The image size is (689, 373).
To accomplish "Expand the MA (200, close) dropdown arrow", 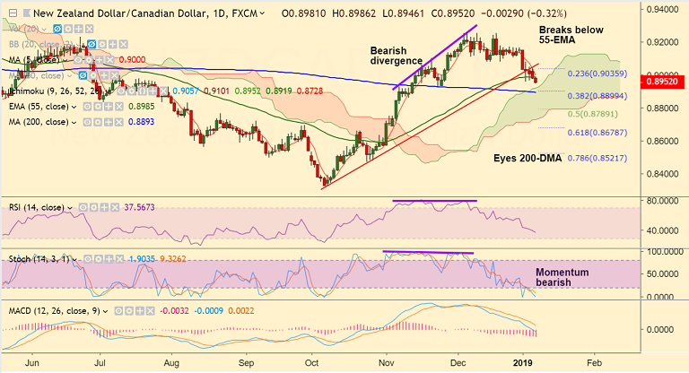I will click(x=74, y=123).
